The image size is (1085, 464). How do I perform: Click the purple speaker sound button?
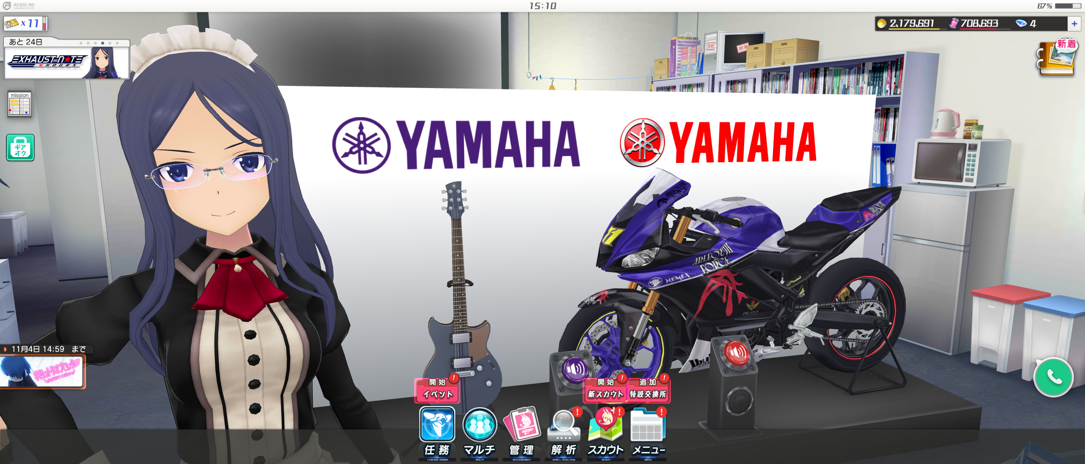point(575,369)
